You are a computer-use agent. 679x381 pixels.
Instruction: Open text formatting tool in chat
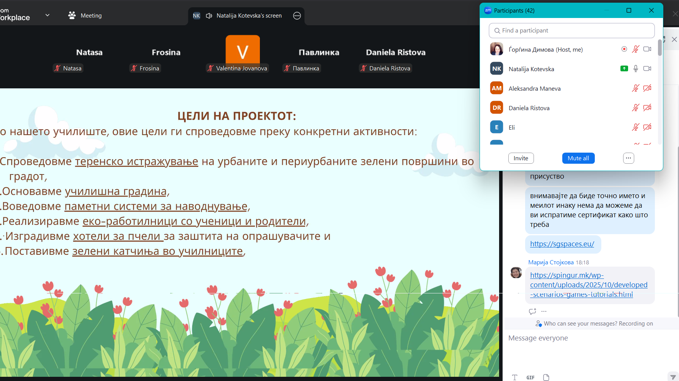coord(514,378)
